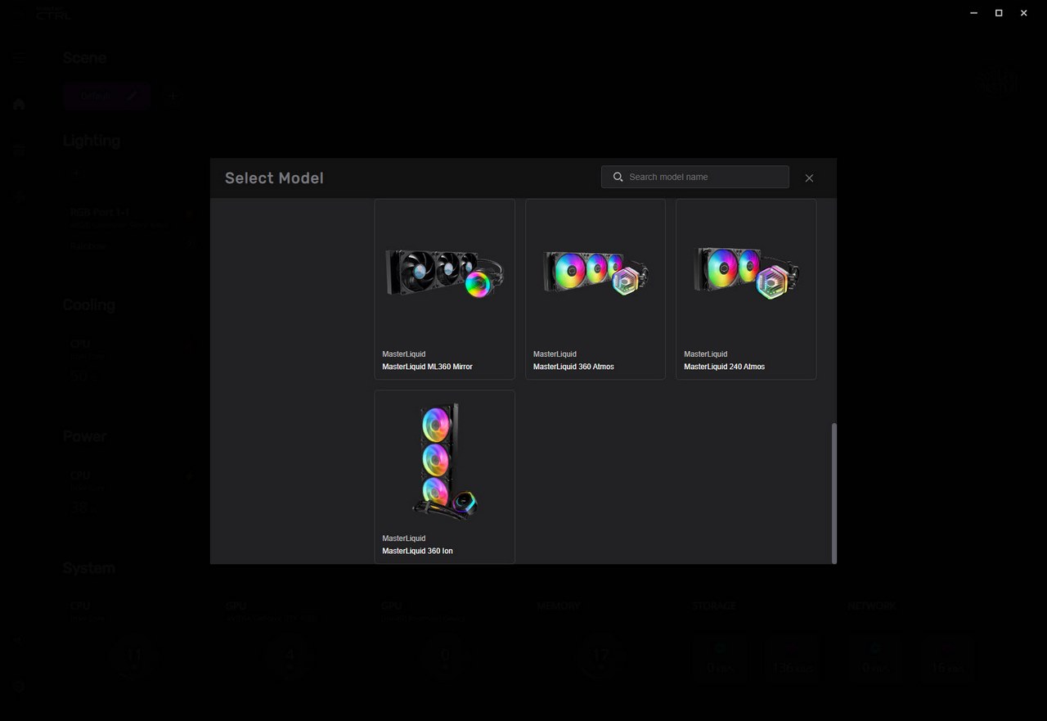Click the search magnifier icon in Select Model
Image resolution: width=1047 pixels, height=721 pixels.
618,177
